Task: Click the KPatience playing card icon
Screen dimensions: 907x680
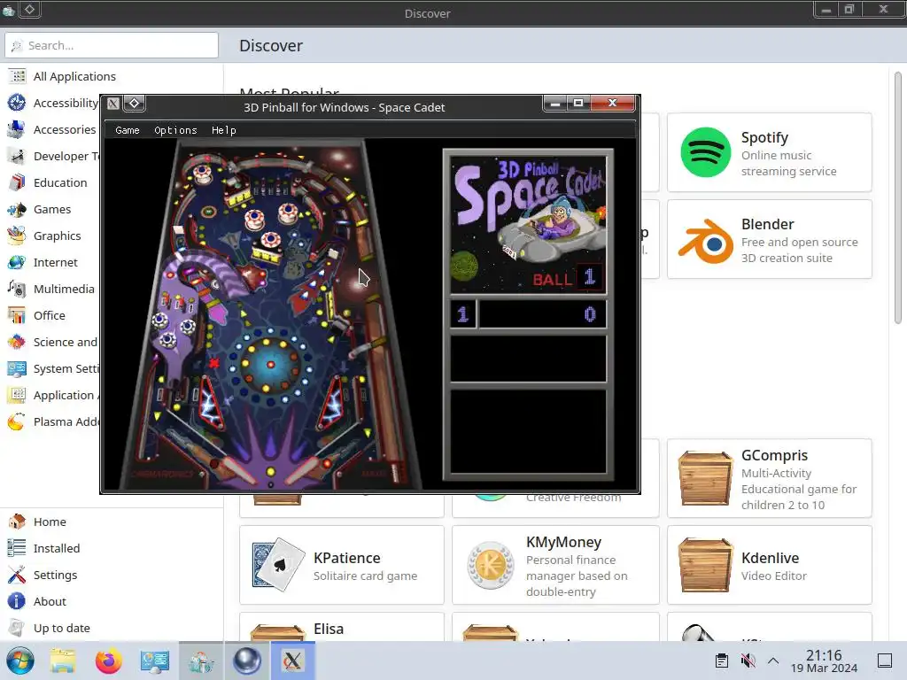Action: tap(279, 565)
